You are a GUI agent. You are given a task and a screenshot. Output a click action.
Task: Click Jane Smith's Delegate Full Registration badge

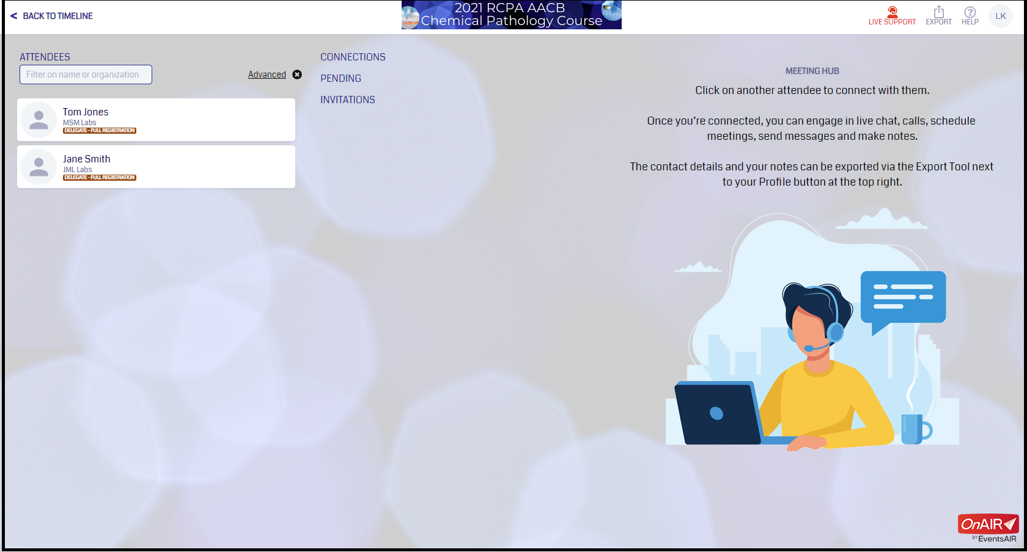100,178
